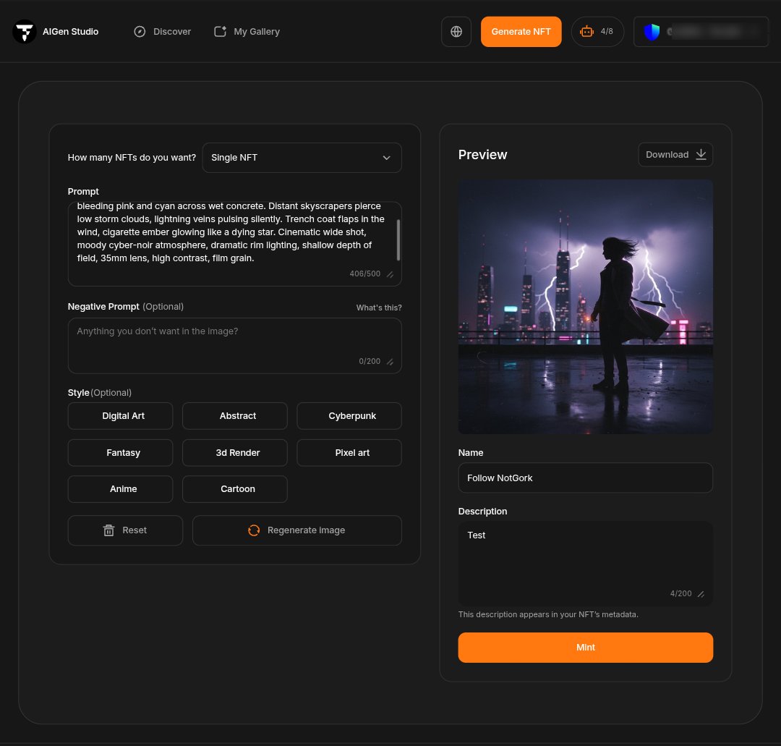781x746 pixels.
Task: Navigate to My Gallery
Action: pos(246,31)
